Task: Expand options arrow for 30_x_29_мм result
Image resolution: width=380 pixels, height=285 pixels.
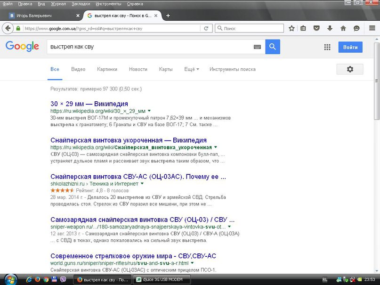Action: coord(149,111)
